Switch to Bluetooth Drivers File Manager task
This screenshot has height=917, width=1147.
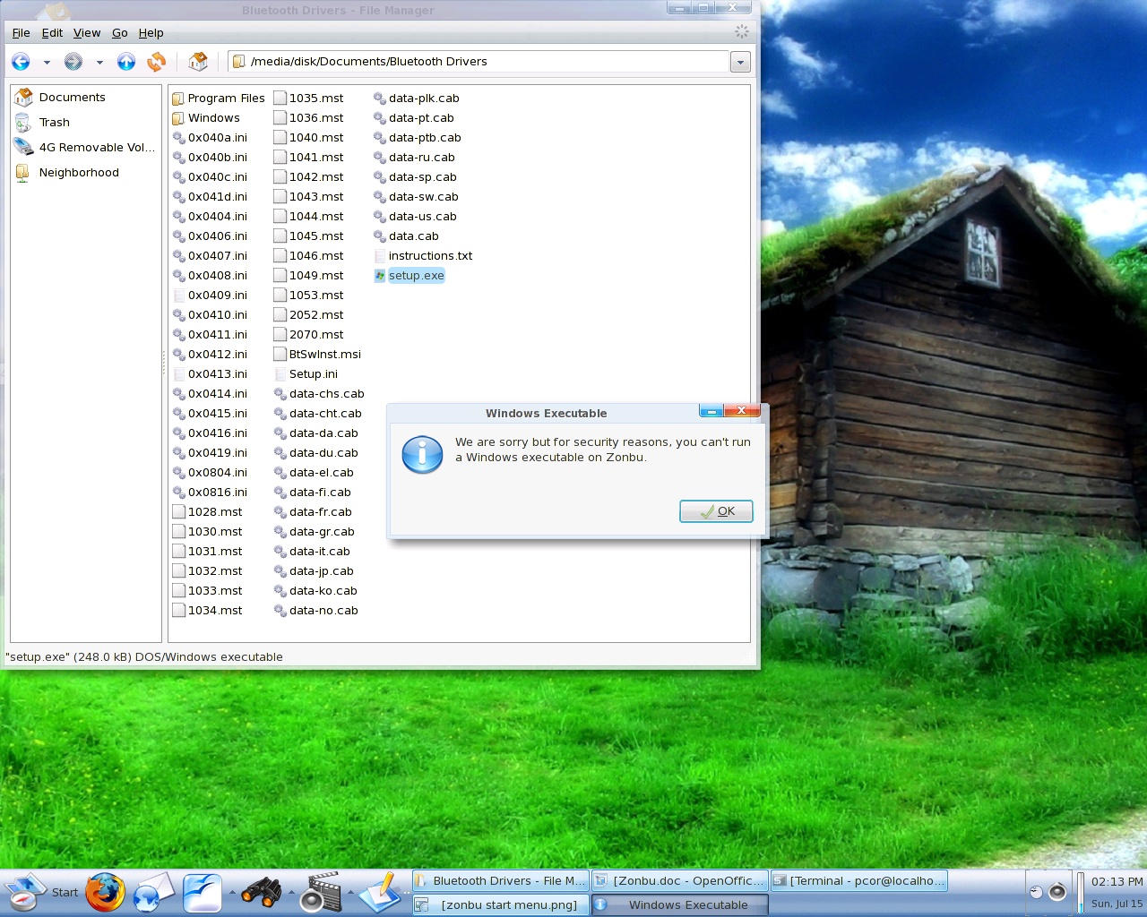tap(501, 881)
